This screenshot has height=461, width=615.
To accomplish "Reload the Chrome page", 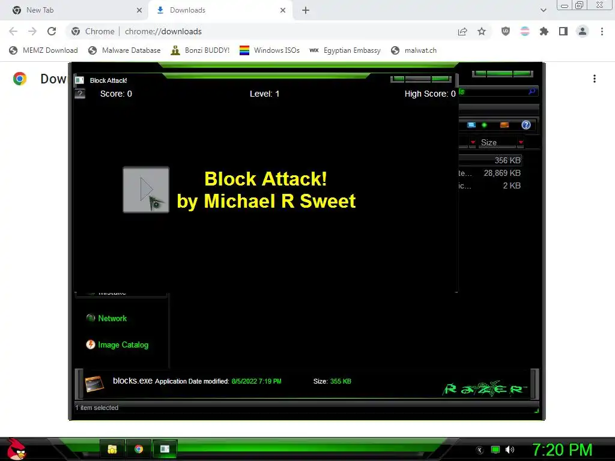I will 52,31.
